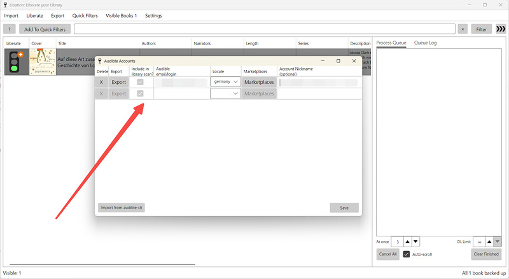Open the empty row locale dropdown
This screenshot has height=279, width=509.
click(226, 93)
